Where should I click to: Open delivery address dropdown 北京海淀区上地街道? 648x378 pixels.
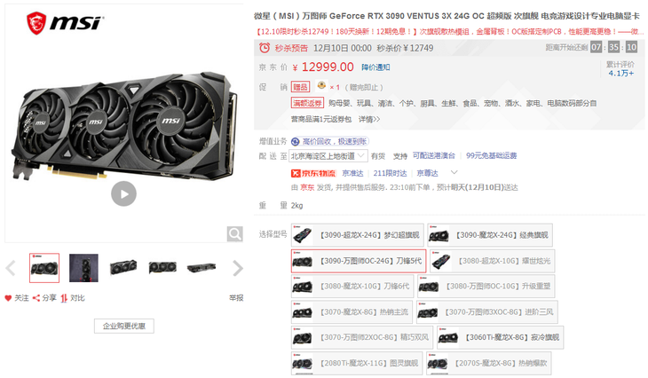[328, 156]
